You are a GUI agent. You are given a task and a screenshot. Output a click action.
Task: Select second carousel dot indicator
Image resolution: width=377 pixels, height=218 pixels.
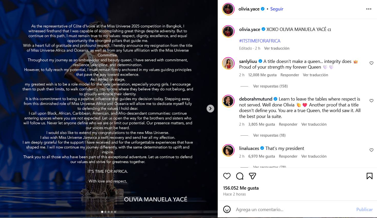point(106,212)
